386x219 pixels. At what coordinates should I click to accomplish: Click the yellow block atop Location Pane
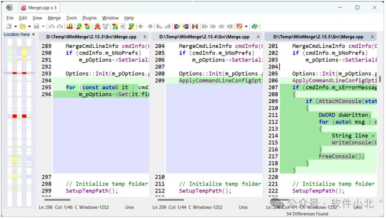[24, 53]
